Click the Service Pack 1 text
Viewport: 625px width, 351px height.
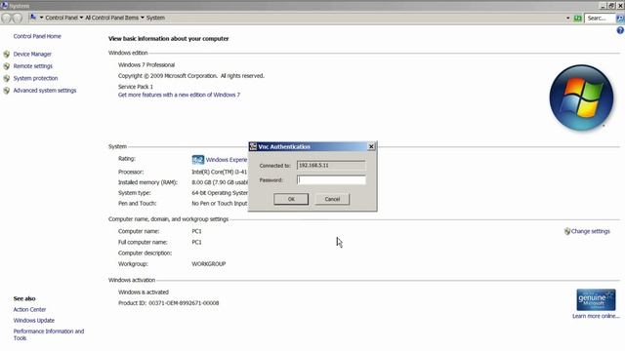pos(136,87)
